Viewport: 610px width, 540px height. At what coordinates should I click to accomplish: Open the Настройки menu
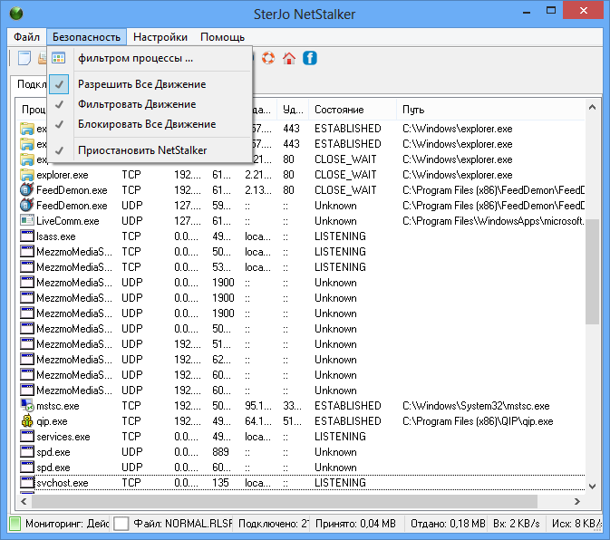[160, 37]
